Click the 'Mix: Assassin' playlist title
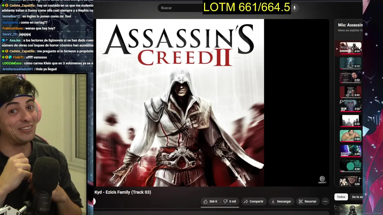 (x=350, y=25)
